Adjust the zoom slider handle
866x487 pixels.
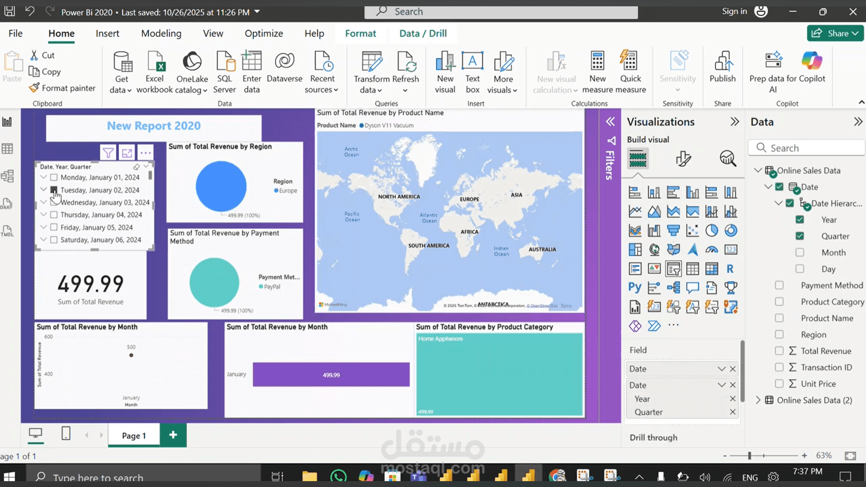[750, 456]
